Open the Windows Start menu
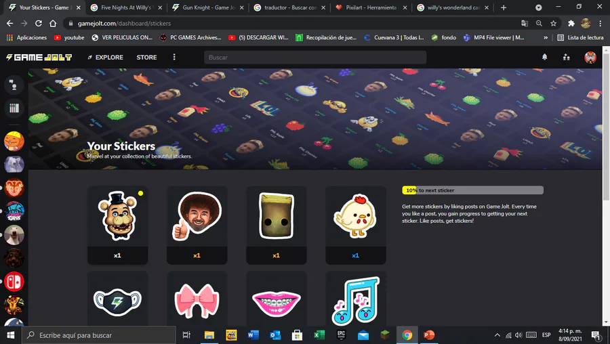This screenshot has width=610, height=344. 10,335
